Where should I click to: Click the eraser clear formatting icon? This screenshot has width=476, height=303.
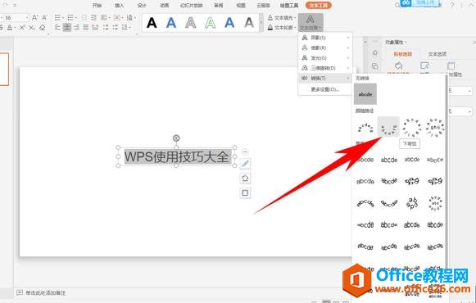(43, 28)
